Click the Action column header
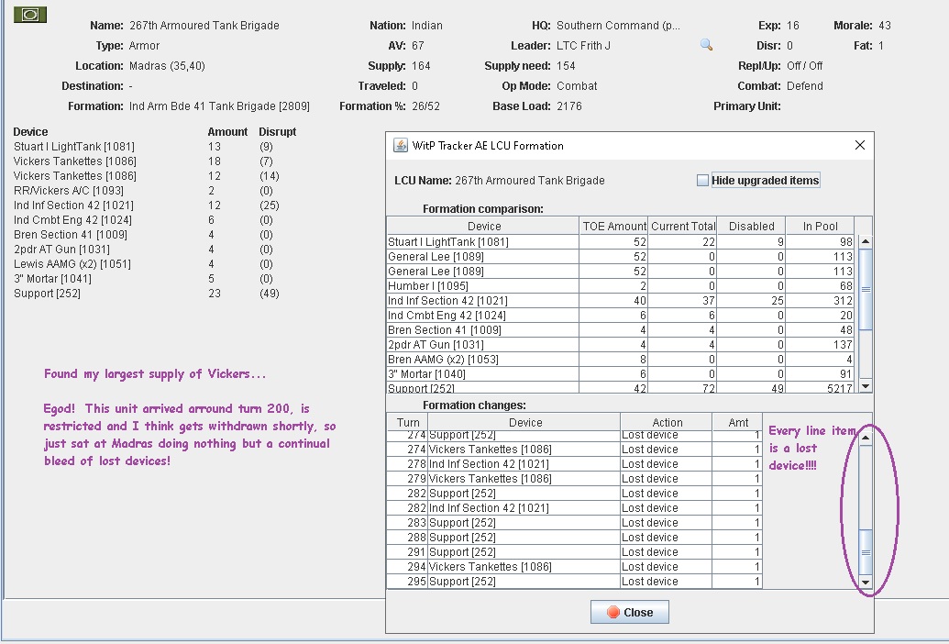Viewport: 949px width, 644px height. coord(667,423)
